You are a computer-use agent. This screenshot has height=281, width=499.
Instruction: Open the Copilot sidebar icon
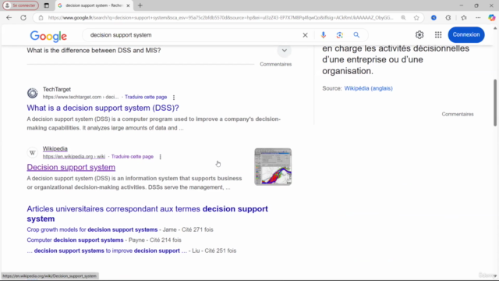coord(492,18)
